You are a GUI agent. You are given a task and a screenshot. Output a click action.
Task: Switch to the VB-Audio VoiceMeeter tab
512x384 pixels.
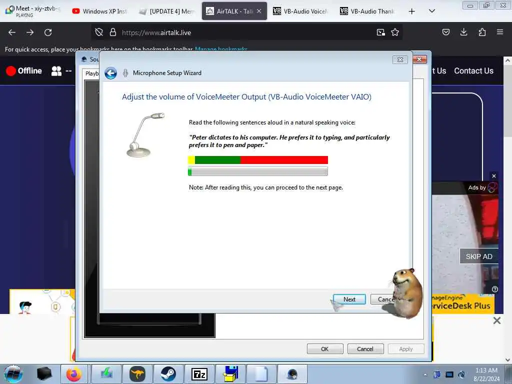point(300,11)
